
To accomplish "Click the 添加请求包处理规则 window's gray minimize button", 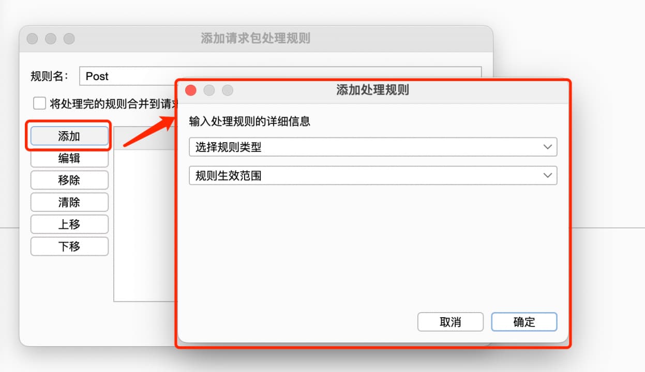I will point(51,39).
